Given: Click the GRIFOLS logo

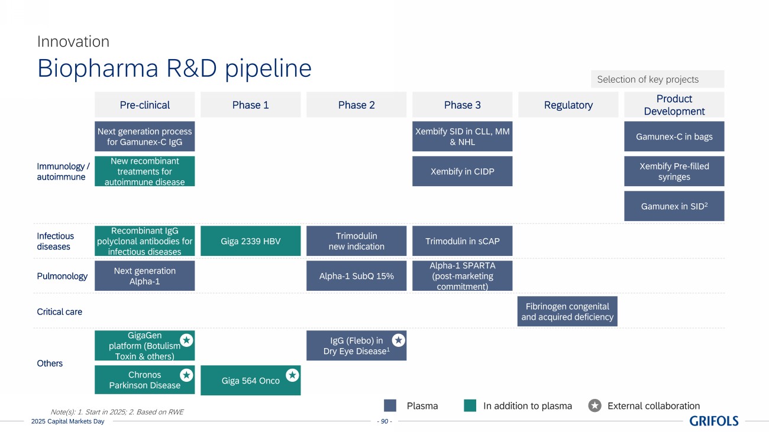Looking at the screenshot, I should tap(714, 421).
